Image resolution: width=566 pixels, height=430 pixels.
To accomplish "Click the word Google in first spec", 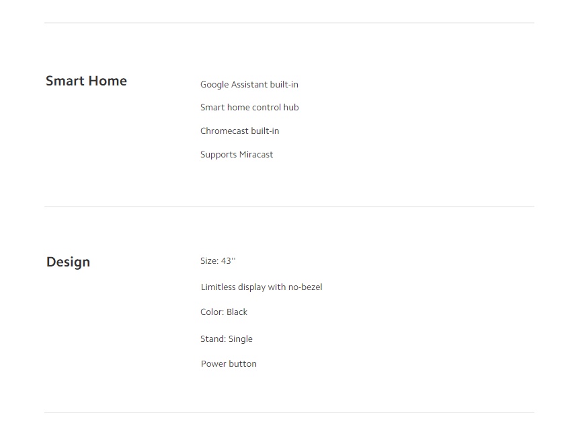I will pos(214,85).
